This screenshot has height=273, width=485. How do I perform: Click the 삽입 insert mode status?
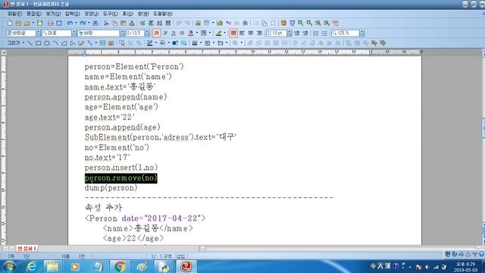pyautogui.click(x=180, y=256)
